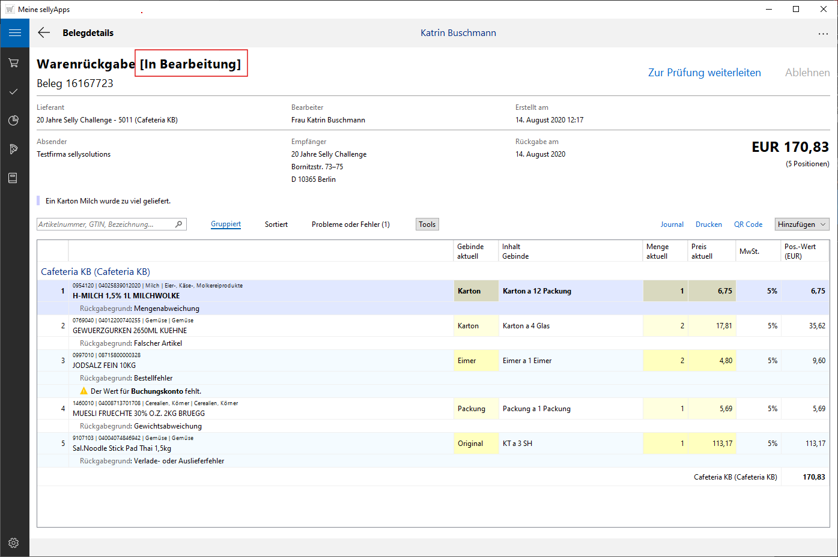
Task: Click the article search input field
Action: (x=105, y=224)
